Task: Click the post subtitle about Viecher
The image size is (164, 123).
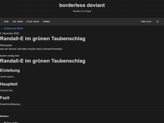Action: click(x=31, y=49)
